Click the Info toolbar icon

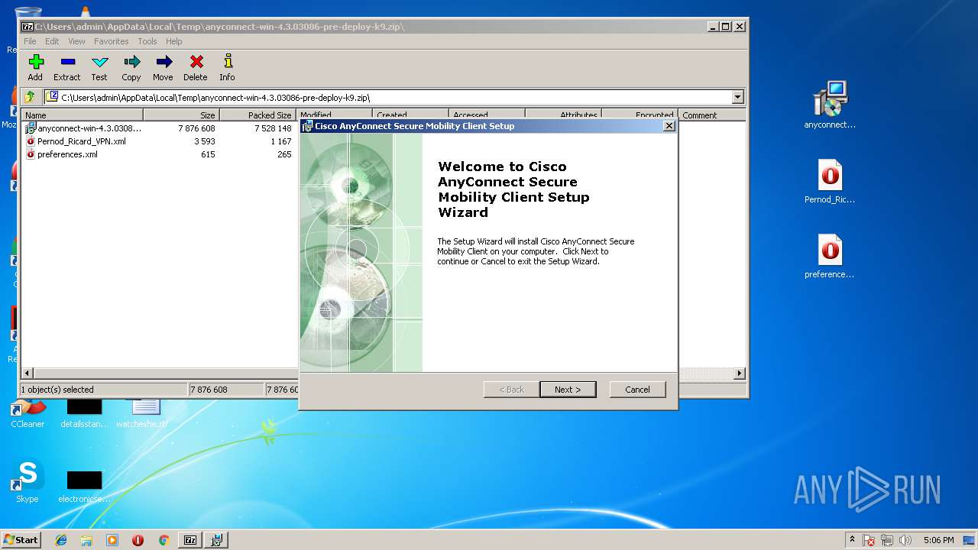click(x=227, y=67)
